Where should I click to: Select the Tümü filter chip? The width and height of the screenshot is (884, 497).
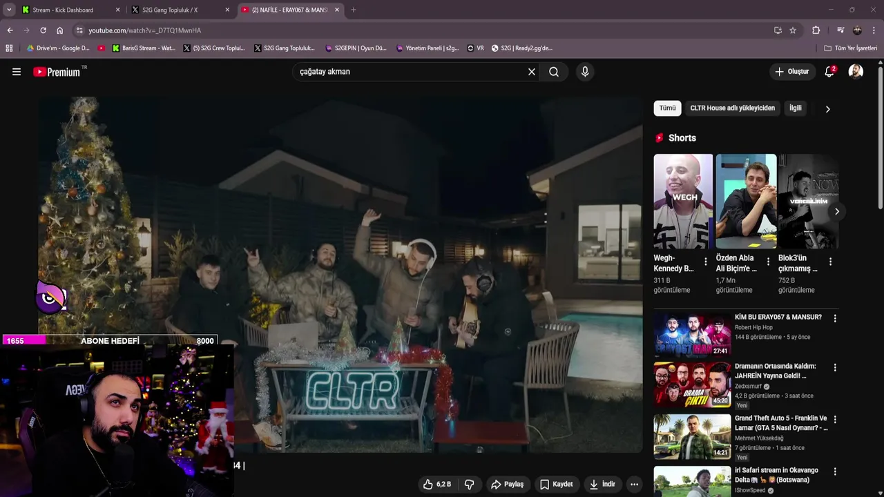pos(667,108)
